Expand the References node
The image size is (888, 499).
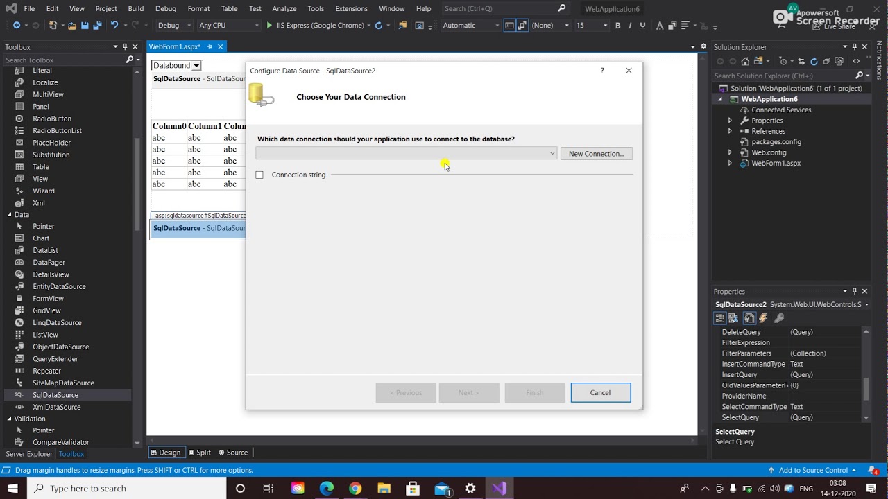tap(729, 131)
